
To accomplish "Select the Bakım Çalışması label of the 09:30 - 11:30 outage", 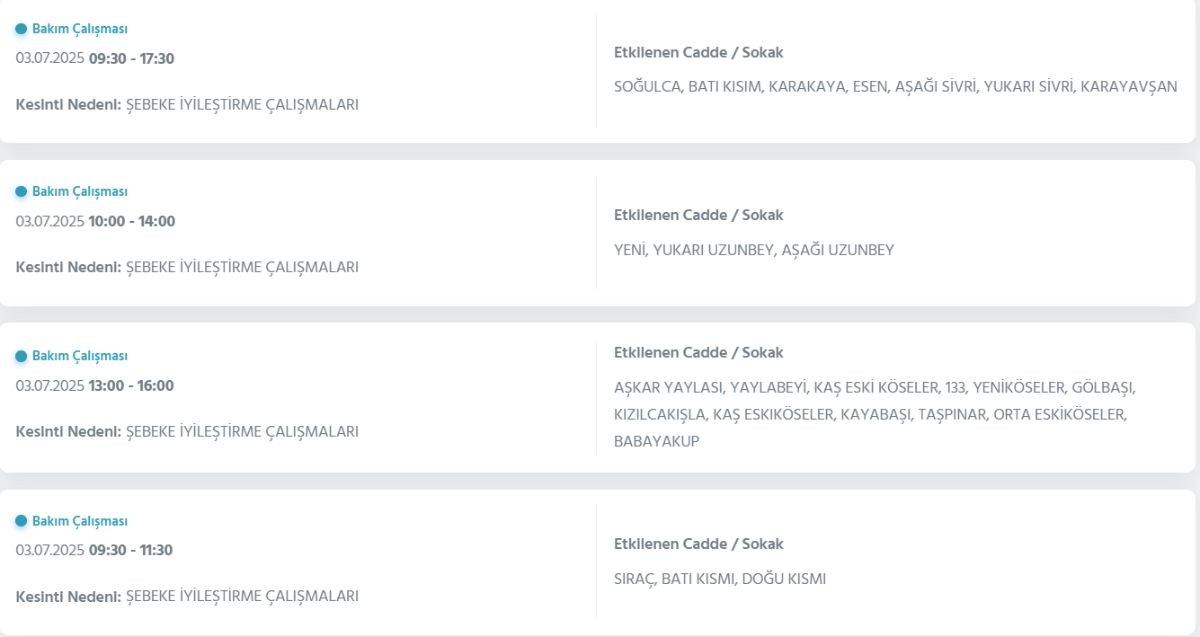I will (x=80, y=521).
